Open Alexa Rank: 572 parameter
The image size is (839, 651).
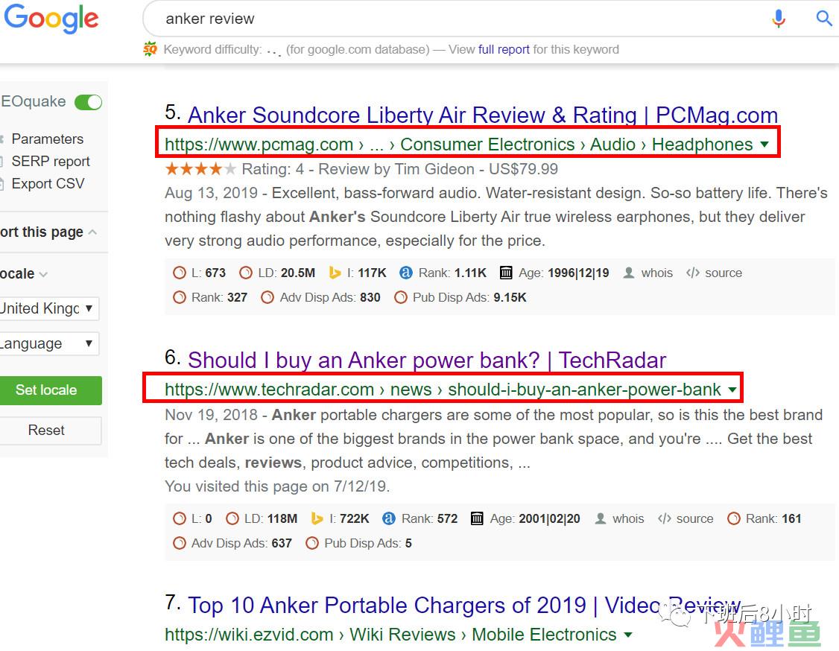point(420,518)
